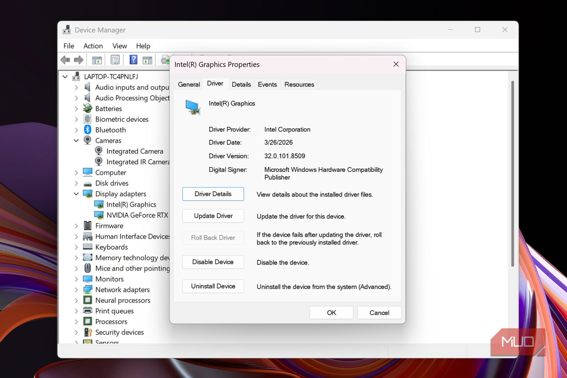Click the Help question mark toolbar icon
Viewport: 567px width, 378px height.
click(133, 60)
